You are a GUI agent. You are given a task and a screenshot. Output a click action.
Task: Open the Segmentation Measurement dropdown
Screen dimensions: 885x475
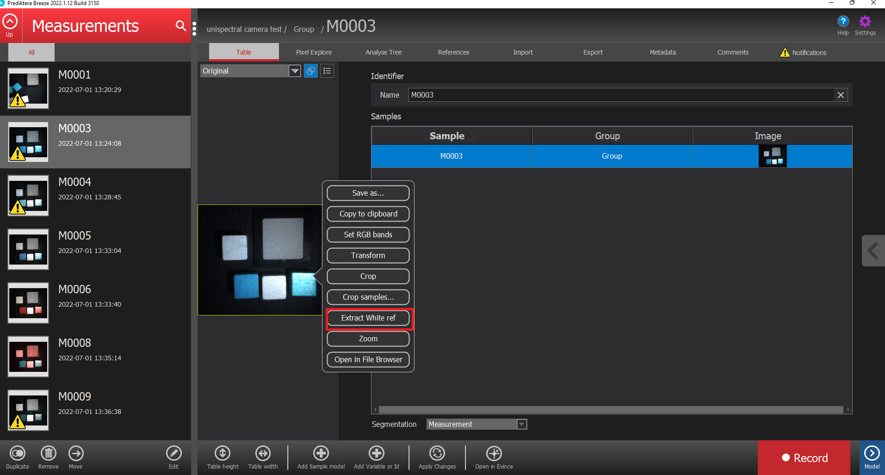(x=521, y=424)
